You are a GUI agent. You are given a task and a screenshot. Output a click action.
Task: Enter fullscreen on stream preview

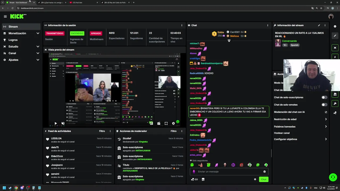(x=166, y=123)
